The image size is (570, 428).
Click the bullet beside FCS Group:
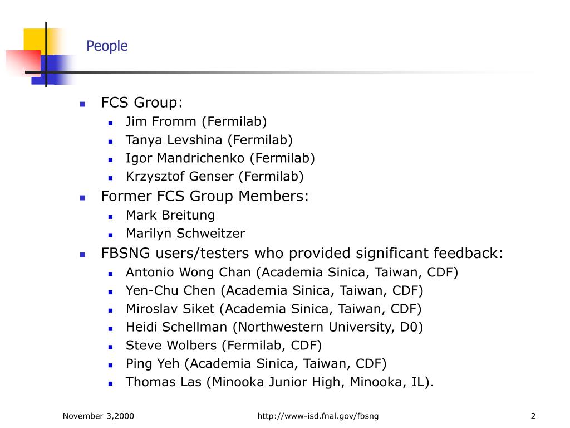coord(82,104)
